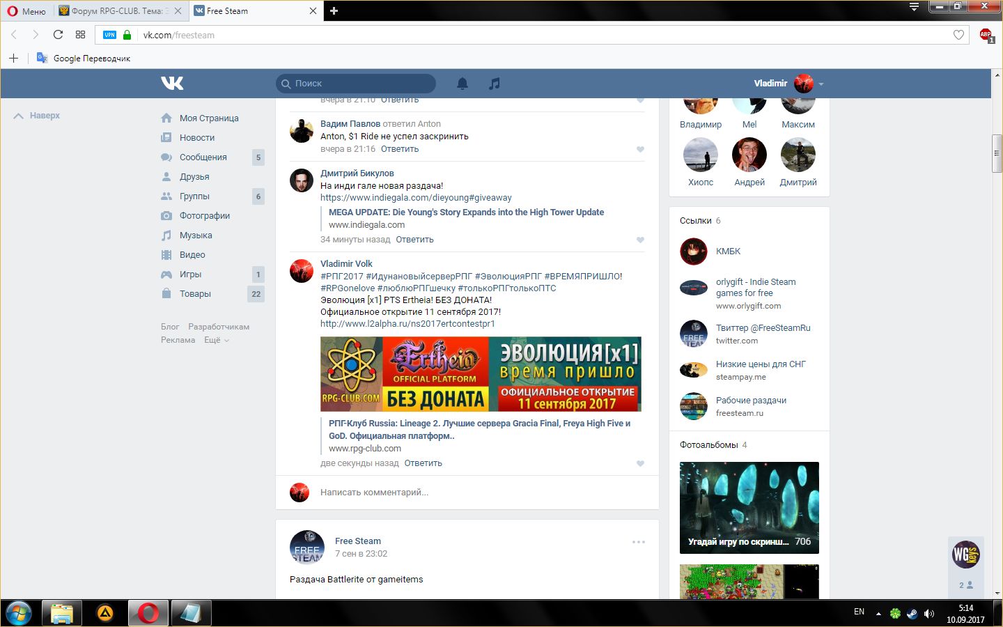Screen dimensions: 1003x627
Task: Open Угадай игру по скриншоту album
Action: click(749, 508)
